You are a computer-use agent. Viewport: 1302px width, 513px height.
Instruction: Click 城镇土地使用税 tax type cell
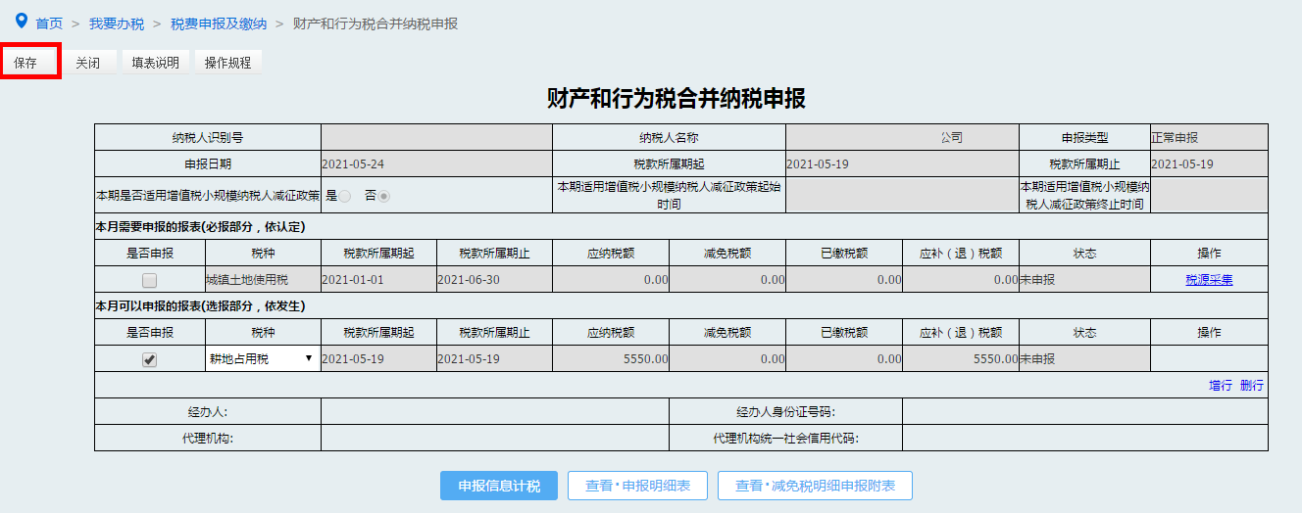click(263, 280)
